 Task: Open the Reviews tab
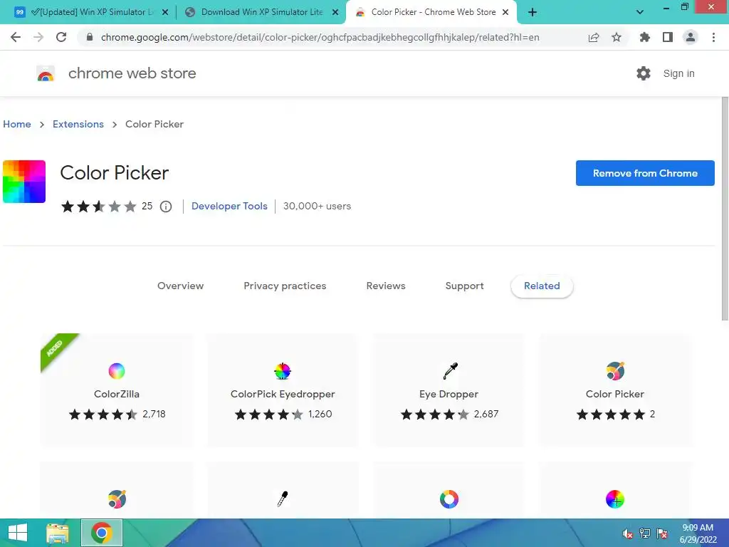(386, 286)
